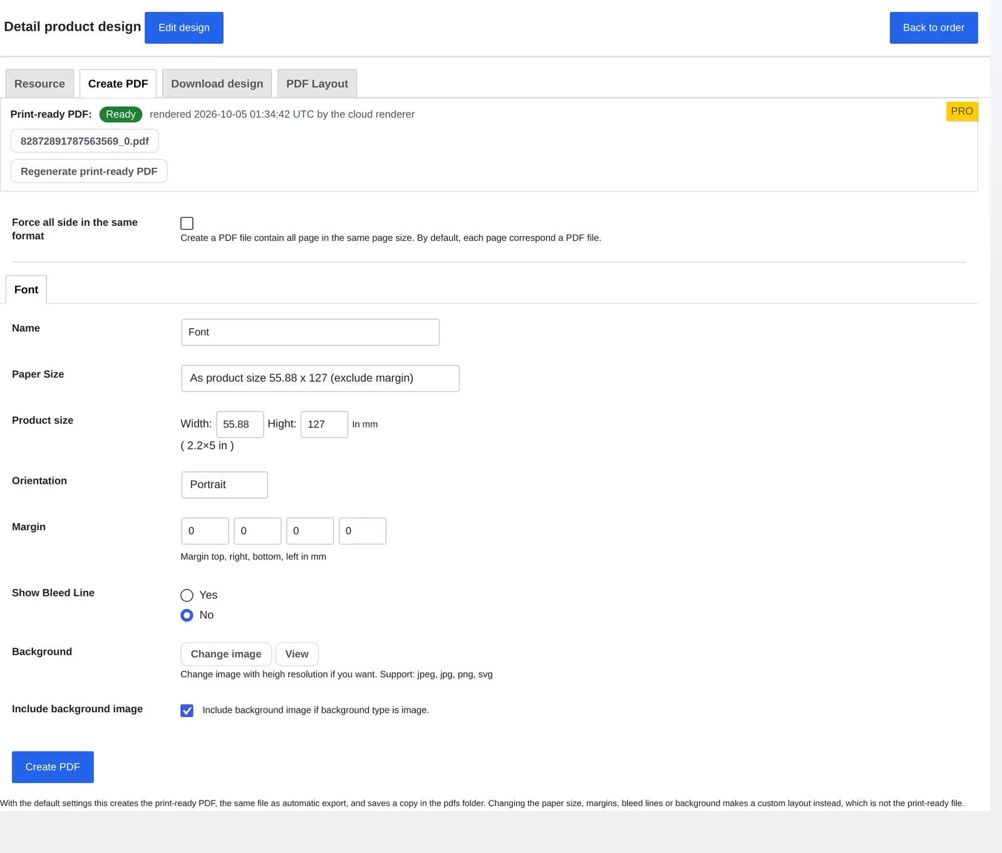Click the blue Create PDF button
The image size is (1002, 853).
(x=53, y=767)
